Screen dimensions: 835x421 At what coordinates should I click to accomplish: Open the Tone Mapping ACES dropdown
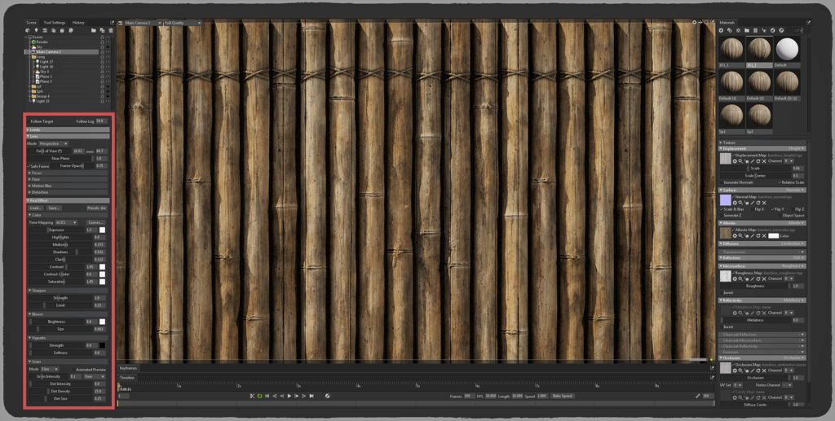coord(67,222)
